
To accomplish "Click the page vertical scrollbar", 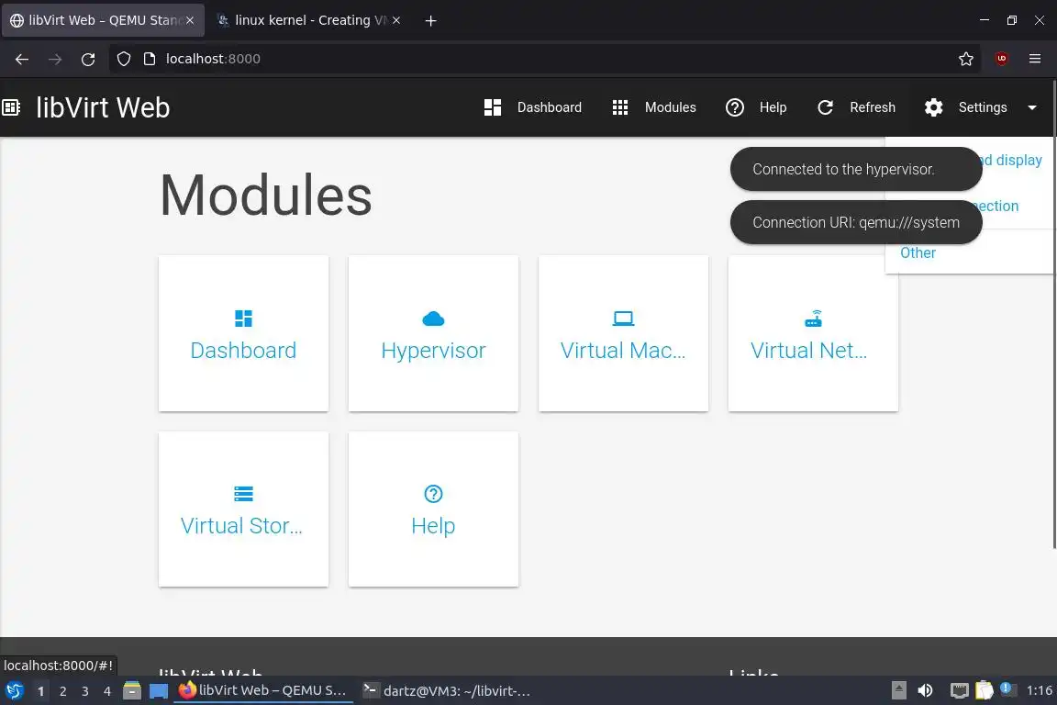I will tap(1053, 314).
